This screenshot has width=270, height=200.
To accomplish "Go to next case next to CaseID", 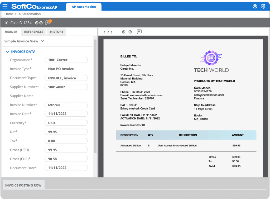I will click(x=41, y=23).
